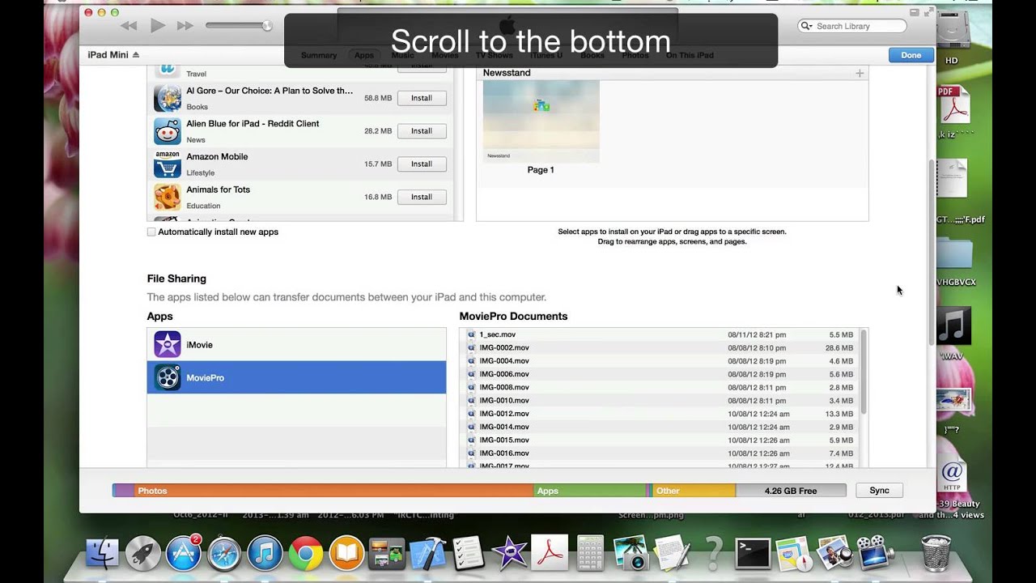Open Calculator icon in the Dock
Image resolution: width=1036 pixels, height=583 pixels.
pyautogui.click(x=591, y=554)
